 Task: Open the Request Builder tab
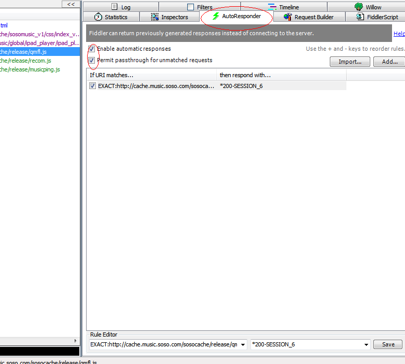click(x=309, y=17)
